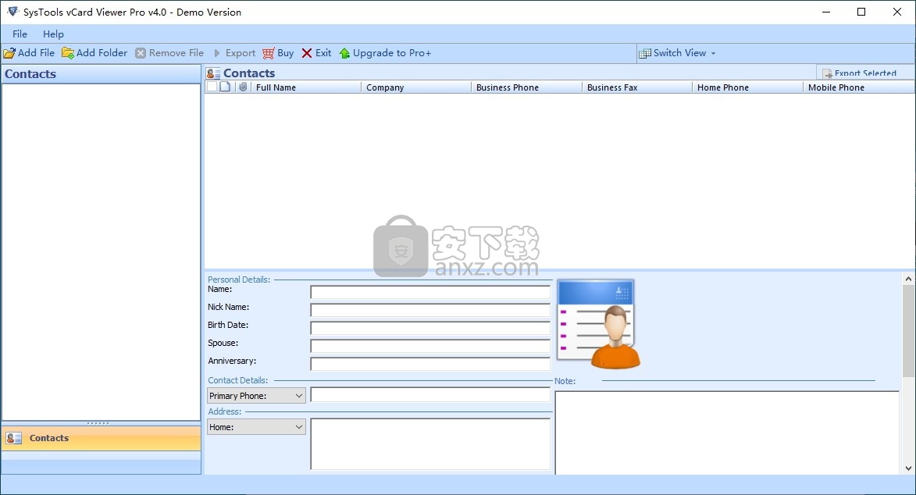This screenshot has width=916, height=495.
Task: Click the scroll up arrow in details pane
Action: (908, 279)
